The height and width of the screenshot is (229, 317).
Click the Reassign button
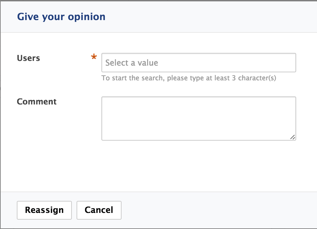click(x=44, y=210)
